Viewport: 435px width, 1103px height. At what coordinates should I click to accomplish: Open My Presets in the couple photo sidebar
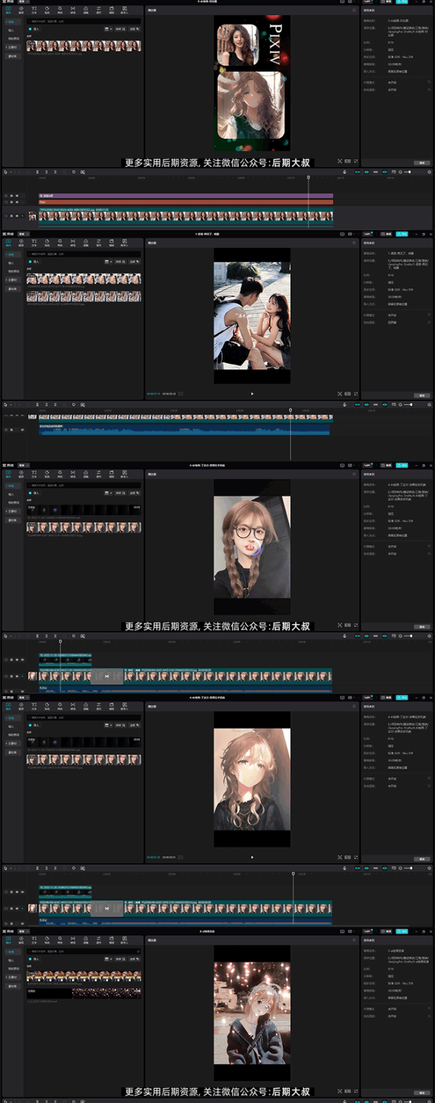click(x=14, y=271)
